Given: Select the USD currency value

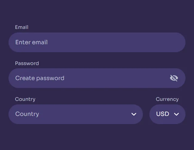Looking at the screenshot, I should [163, 114].
